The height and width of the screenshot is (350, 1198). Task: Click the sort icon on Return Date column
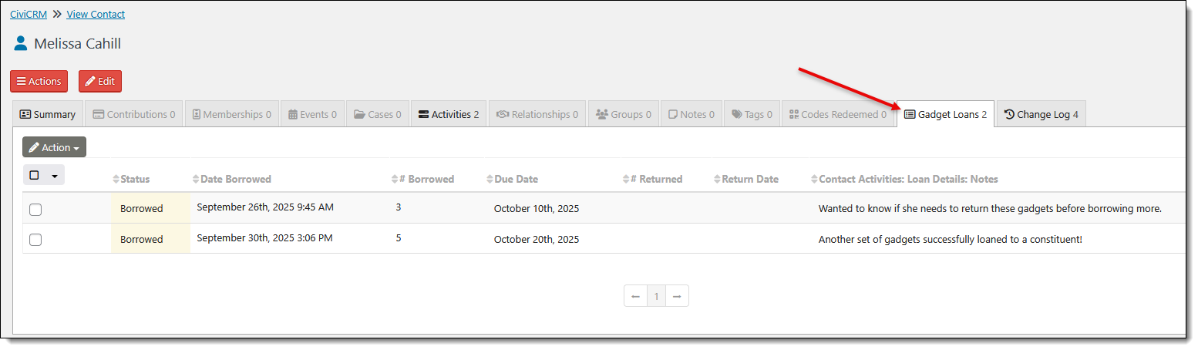[x=718, y=180]
